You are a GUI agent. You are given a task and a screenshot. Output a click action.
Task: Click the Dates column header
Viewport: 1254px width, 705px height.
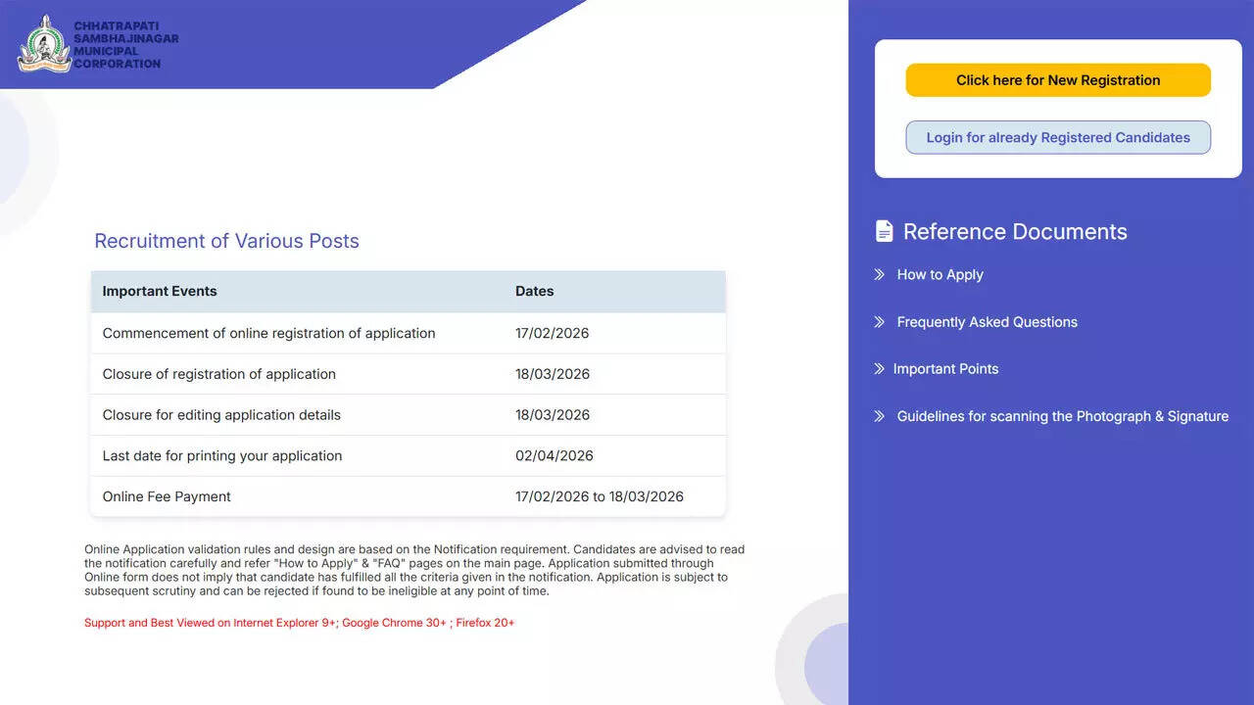click(535, 291)
